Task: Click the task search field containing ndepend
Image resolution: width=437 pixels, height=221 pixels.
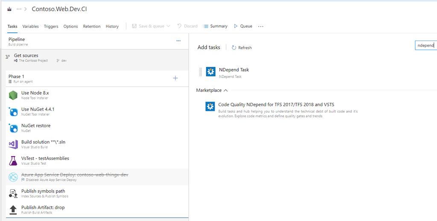Action: (425, 45)
